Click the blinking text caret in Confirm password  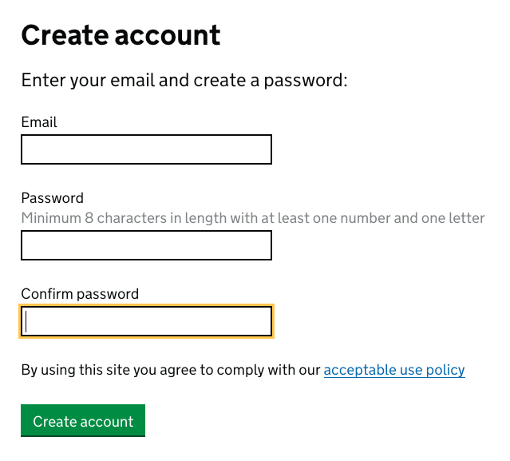26,321
